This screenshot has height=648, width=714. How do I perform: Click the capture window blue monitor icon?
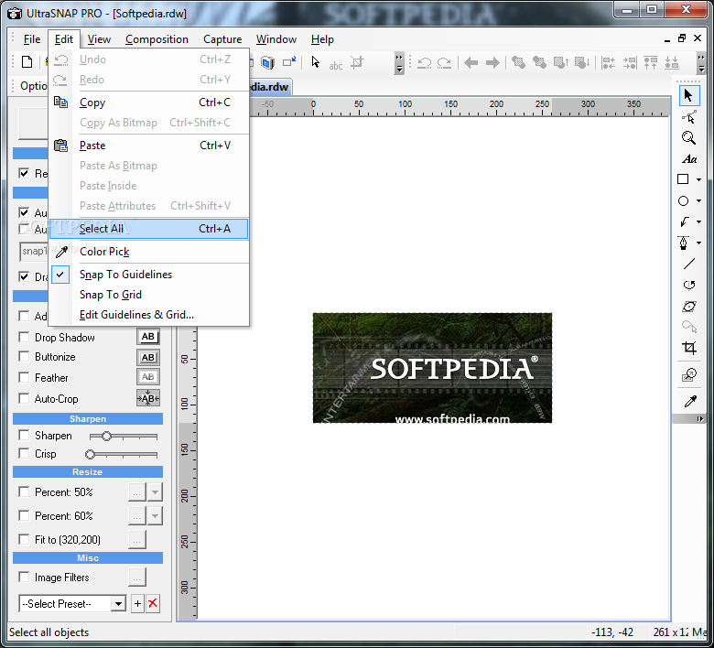pyautogui.click(x=268, y=62)
